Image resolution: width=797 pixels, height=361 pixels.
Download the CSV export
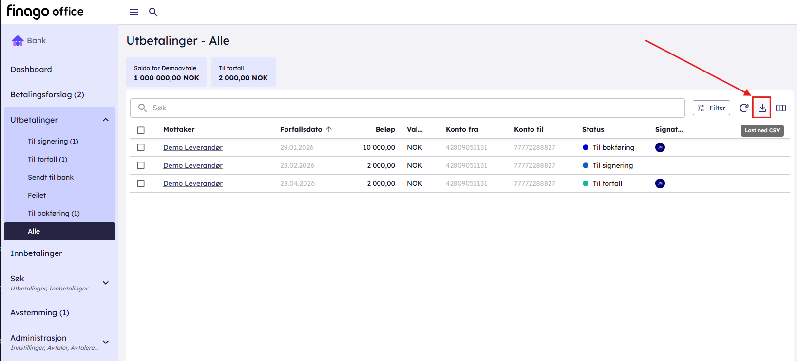pyautogui.click(x=762, y=108)
